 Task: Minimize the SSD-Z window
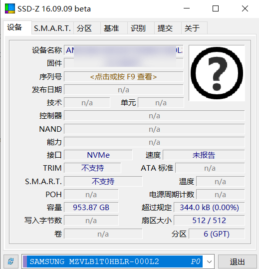(x=187, y=8)
